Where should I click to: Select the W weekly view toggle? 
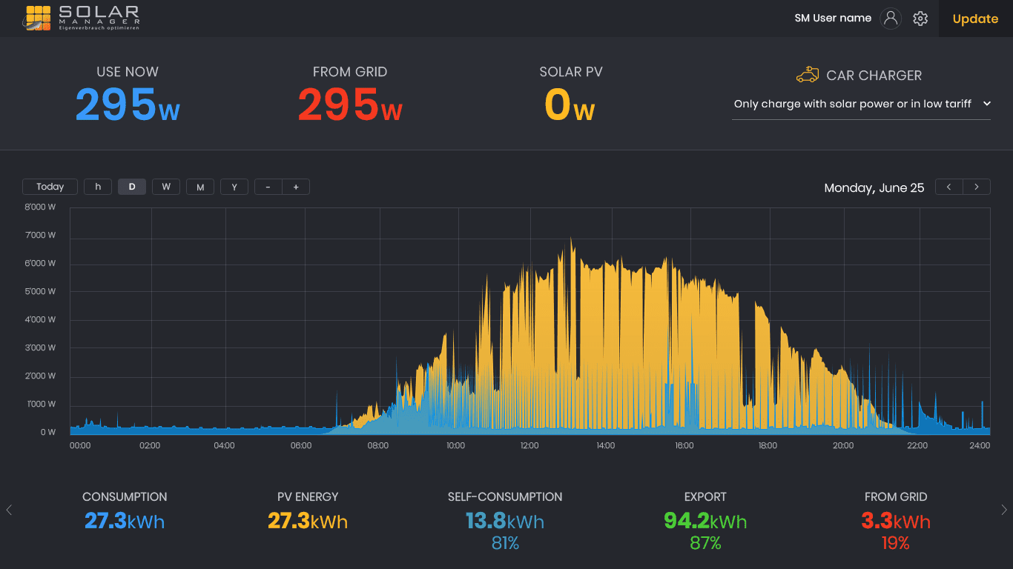[166, 187]
